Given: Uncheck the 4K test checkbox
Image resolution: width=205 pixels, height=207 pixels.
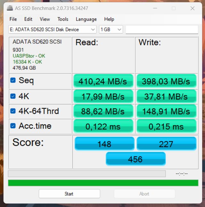Looking at the screenshot, I should point(13,96).
